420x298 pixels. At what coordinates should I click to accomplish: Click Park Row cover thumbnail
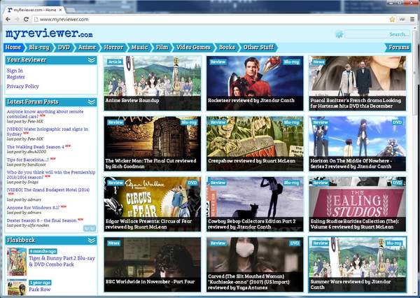click(x=17, y=288)
